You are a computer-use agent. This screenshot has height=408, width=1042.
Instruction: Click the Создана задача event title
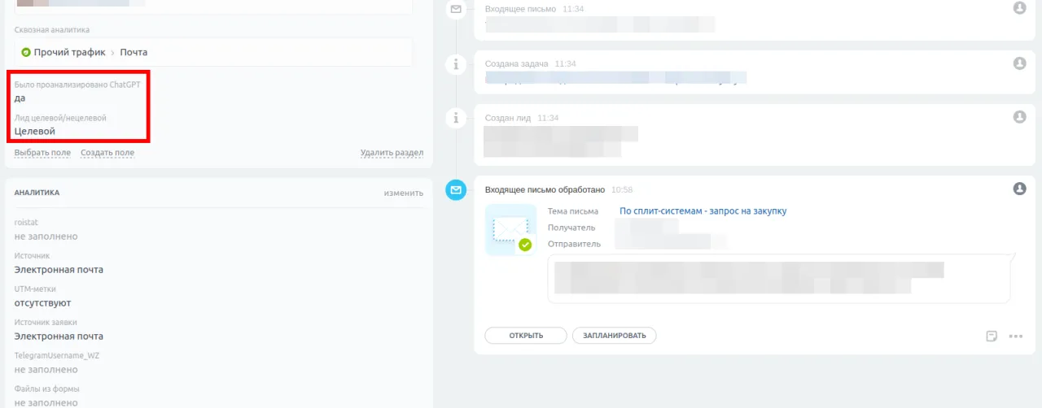(517, 63)
